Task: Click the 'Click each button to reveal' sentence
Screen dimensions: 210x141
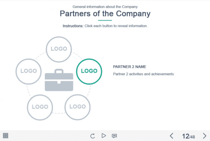Action: [116, 26]
